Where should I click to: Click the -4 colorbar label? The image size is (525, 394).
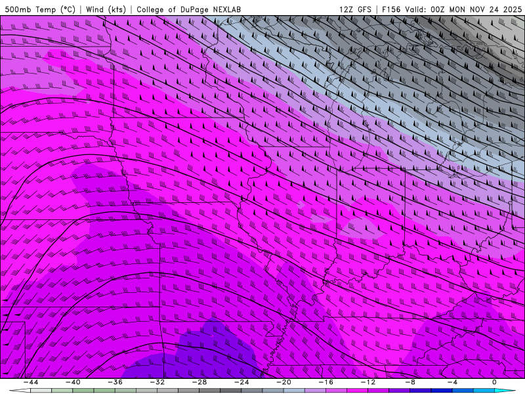coord(452,382)
